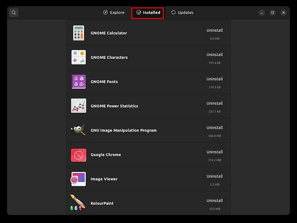Select the Installed tab
Viewport: 297px width, 223px height.
[x=148, y=13]
